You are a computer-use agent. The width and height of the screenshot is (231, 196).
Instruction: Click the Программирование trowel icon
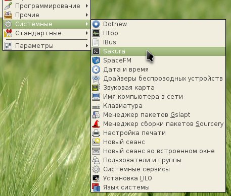click(8, 6)
